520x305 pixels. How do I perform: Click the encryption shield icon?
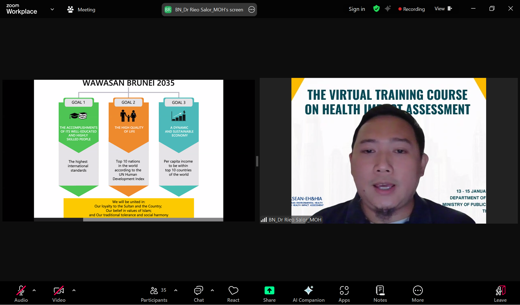click(376, 9)
